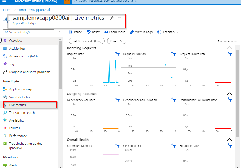
Task: Open Application map
Action: [x=29, y=89]
